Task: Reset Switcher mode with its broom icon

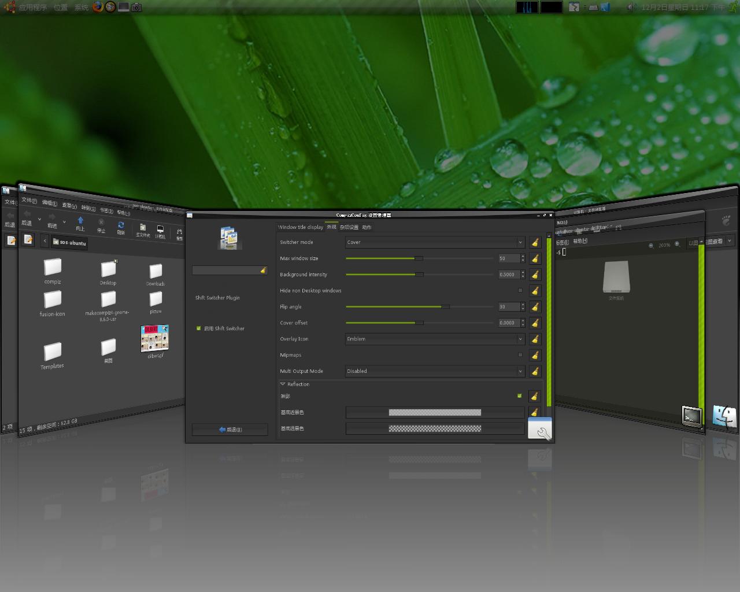Action: [535, 242]
